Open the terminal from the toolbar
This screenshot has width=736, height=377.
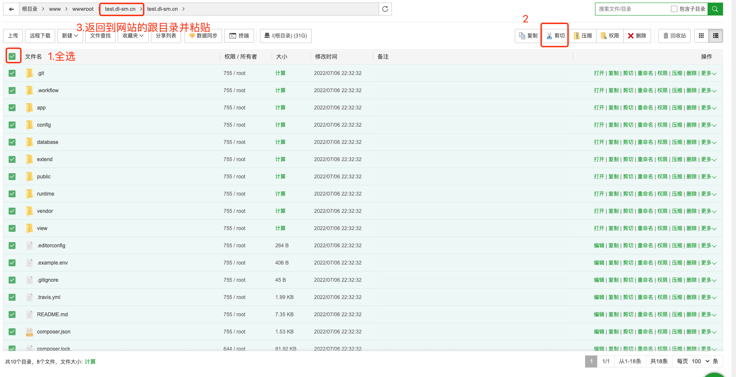click(x=239, y=36)
